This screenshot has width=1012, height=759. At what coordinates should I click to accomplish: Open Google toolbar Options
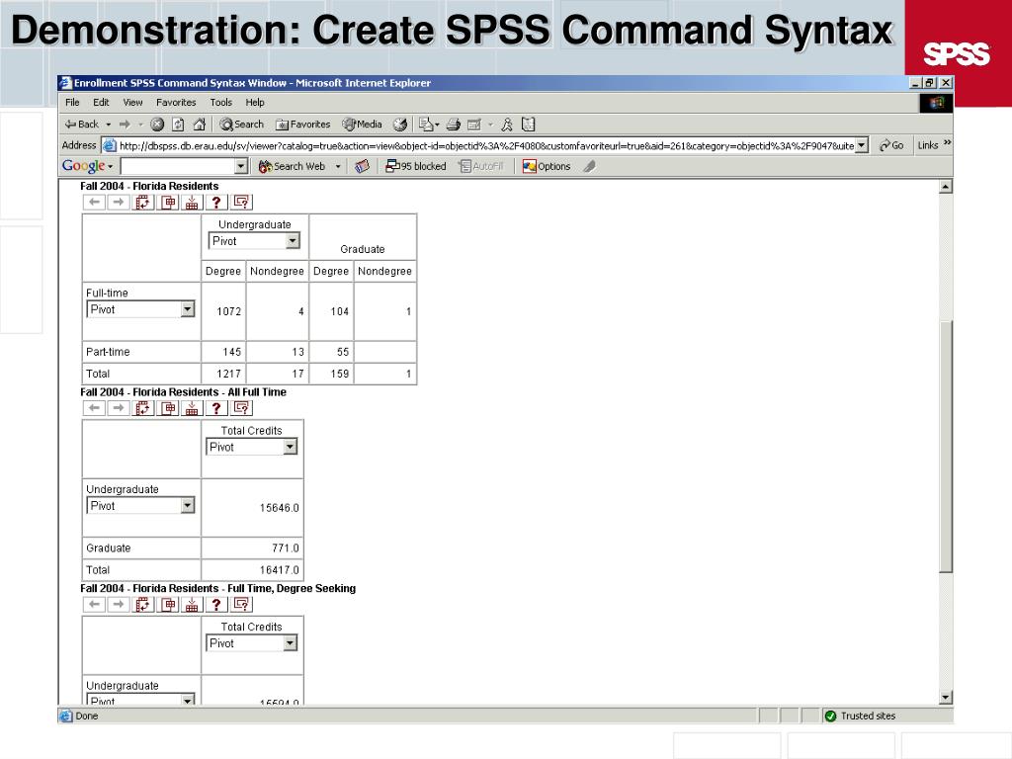[547, 166]
